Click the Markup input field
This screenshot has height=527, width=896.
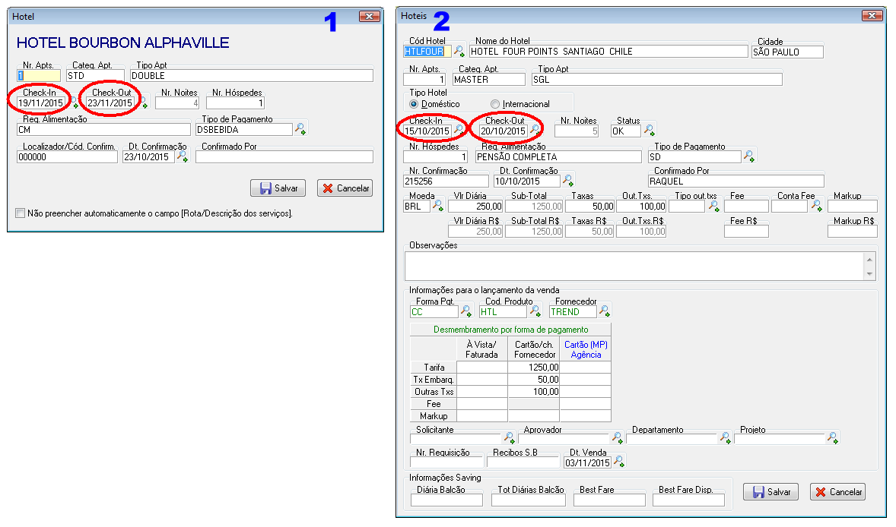(852, 207)
